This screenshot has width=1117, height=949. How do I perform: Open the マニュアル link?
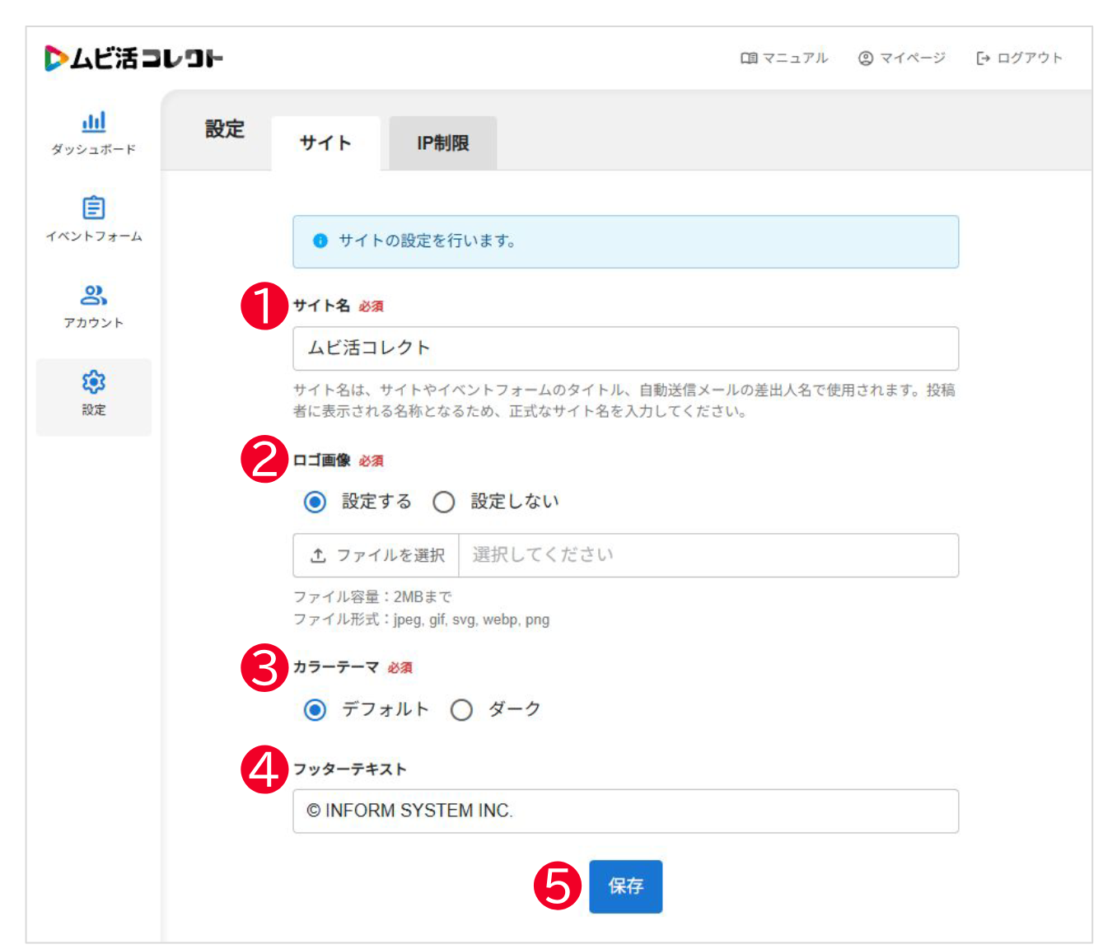pyautogui.click(x=784, y=58)
